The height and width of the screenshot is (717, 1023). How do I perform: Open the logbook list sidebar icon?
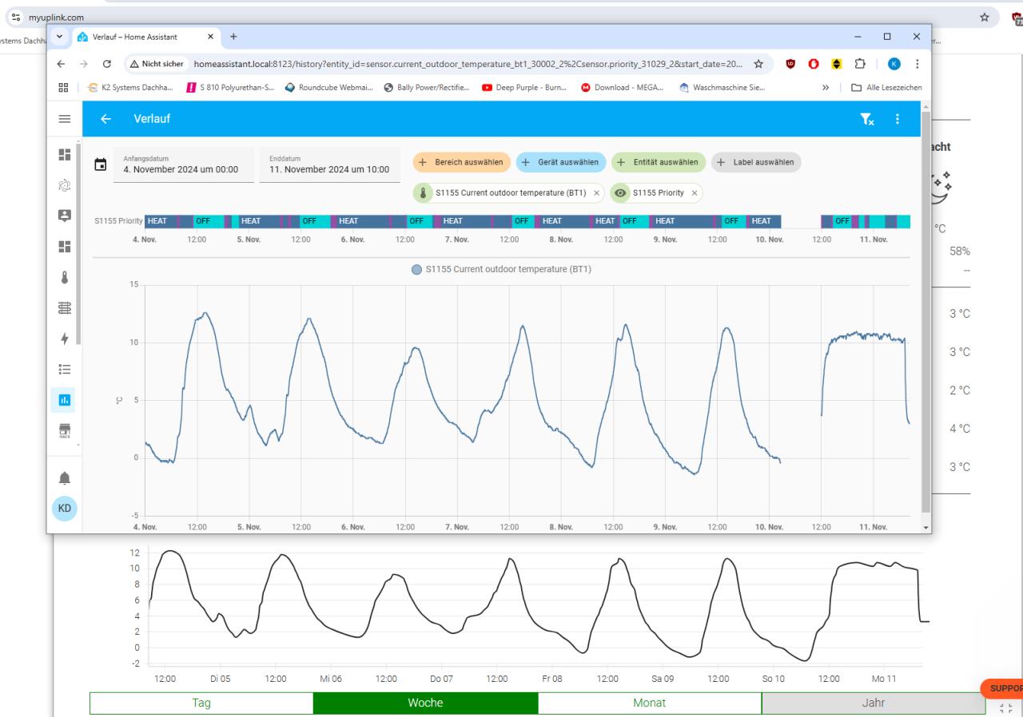pyautogui.click(x=64, y=369)
